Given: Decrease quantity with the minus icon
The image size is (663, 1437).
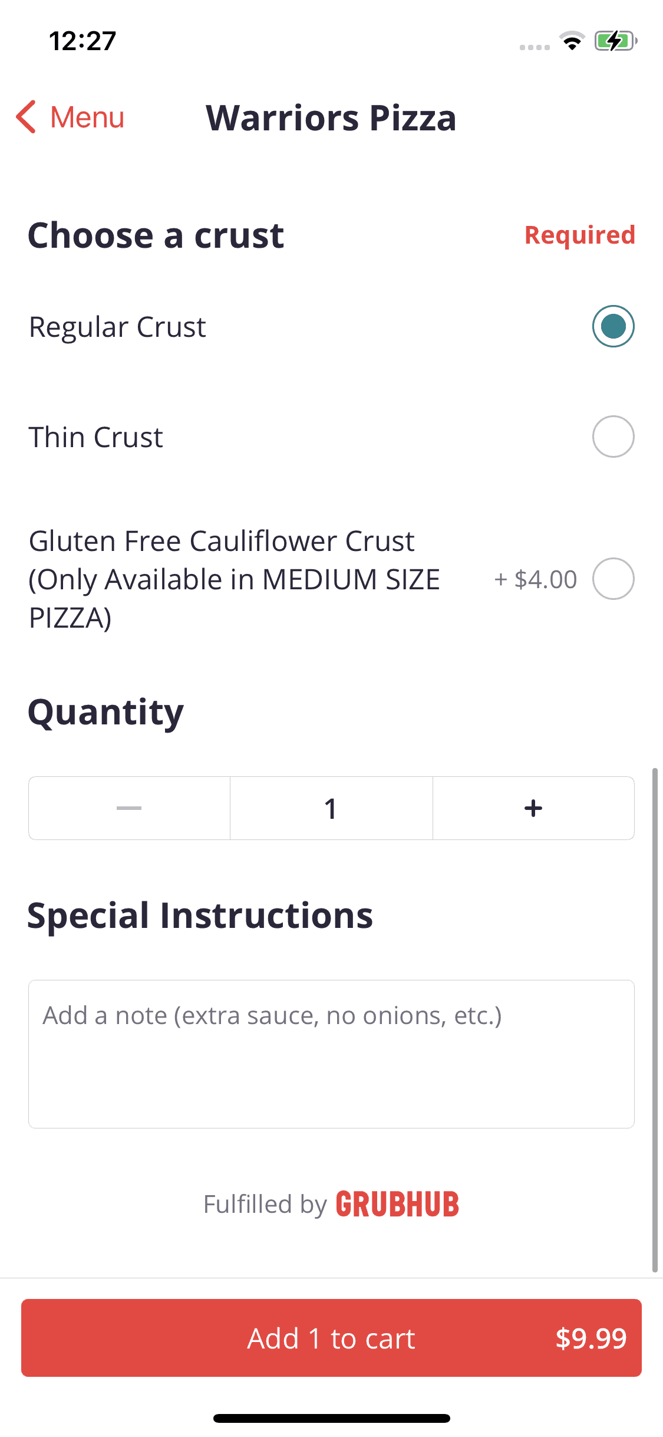Looking at the screenshot, I should tap(129, 808).
